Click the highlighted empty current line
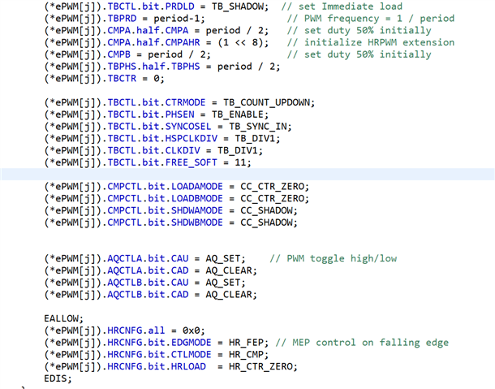Viewport: 495px width, 389px height. (247, 175)
